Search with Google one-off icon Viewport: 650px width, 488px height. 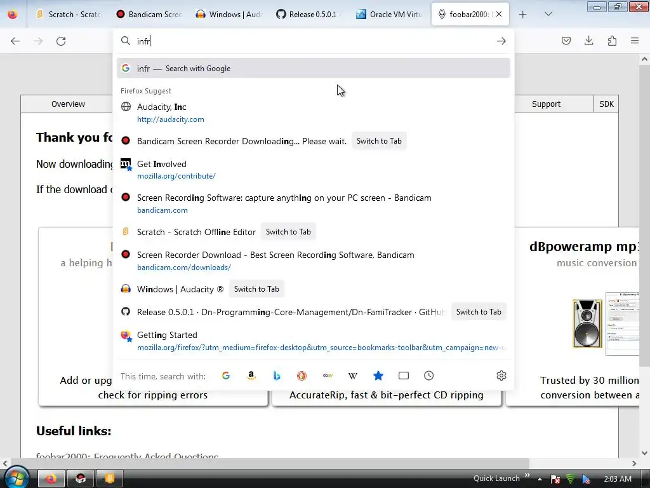tap(225, 376)
